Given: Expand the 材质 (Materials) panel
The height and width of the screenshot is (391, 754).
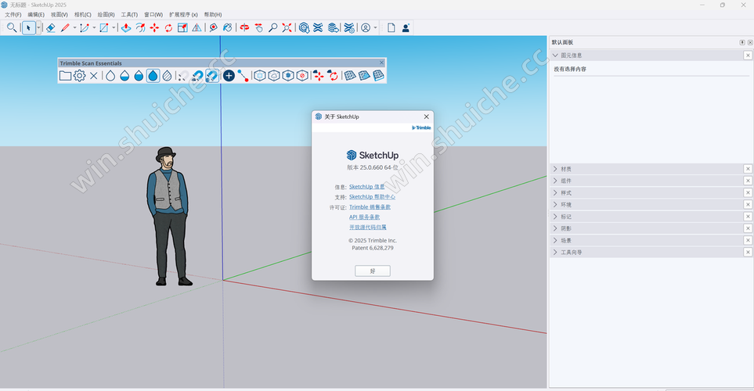Looking at the screenshot, I should 566,168.
